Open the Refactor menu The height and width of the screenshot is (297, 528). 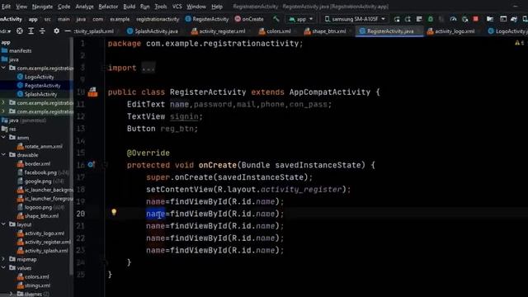108,7
